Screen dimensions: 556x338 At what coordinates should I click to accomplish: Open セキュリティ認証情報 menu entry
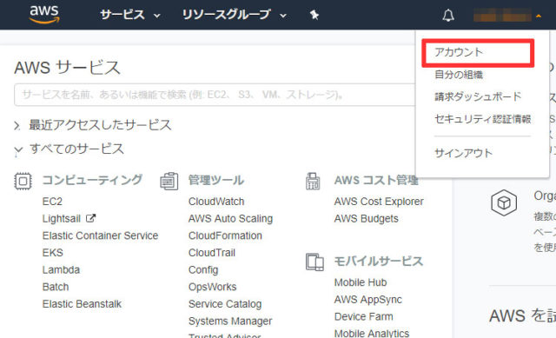(x=483, y=119)
